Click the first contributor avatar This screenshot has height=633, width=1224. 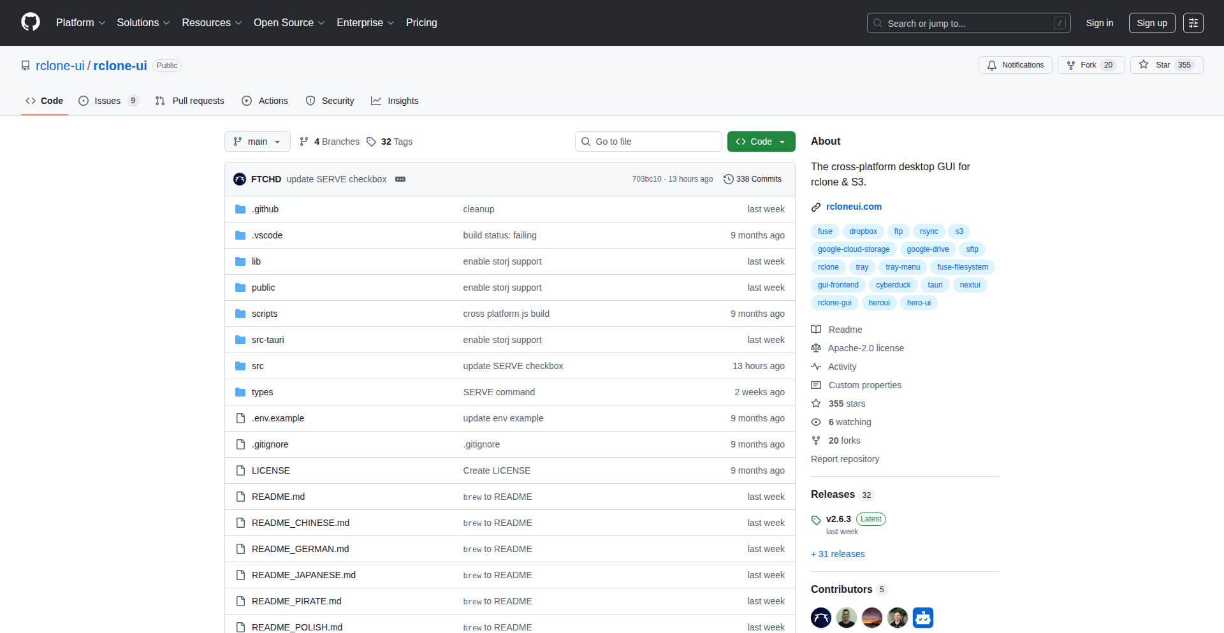[820, 618]
